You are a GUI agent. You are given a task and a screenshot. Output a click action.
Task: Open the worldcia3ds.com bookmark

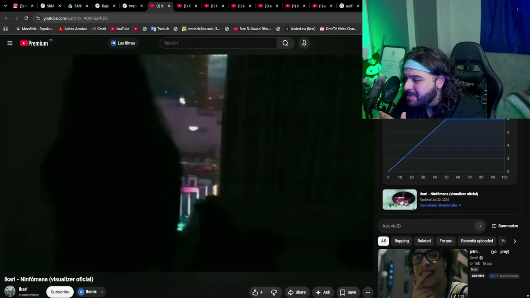(201, 29)
